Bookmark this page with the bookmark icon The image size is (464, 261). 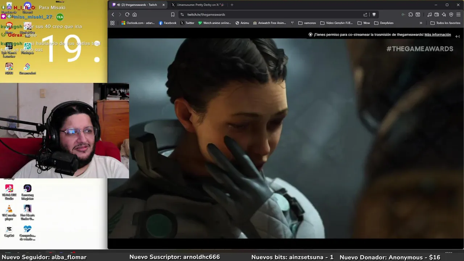[173, 14]
